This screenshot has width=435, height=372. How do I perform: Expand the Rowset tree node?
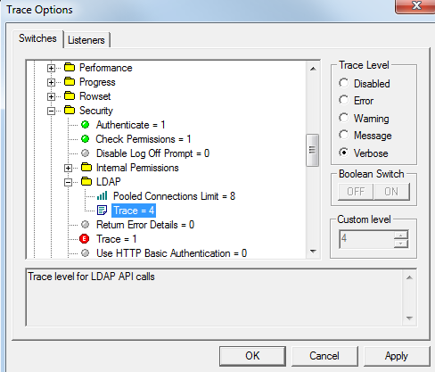[x=51, y=96]
